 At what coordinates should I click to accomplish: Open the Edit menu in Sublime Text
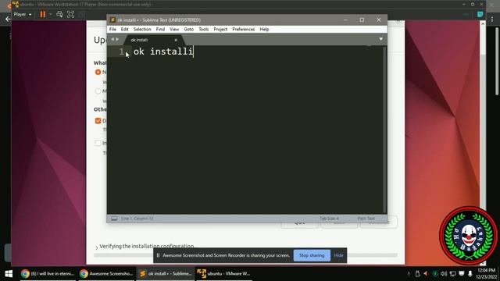(x=124, y=30)
